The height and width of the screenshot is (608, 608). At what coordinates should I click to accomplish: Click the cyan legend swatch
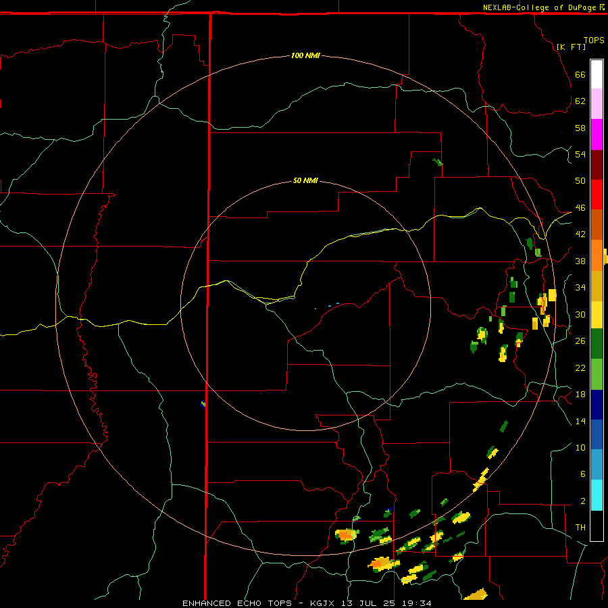click(x=597, y=495)
